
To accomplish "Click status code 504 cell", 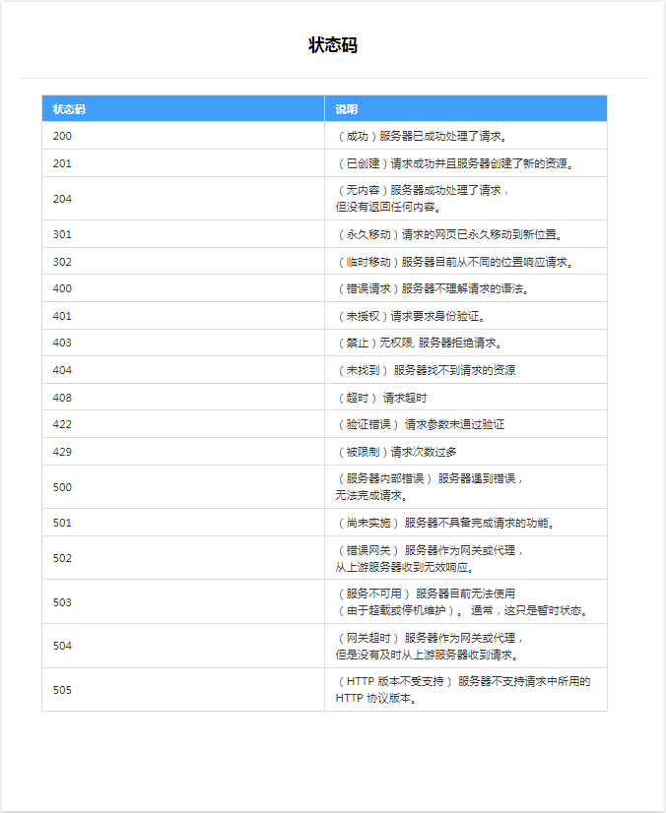I will 183,646.
